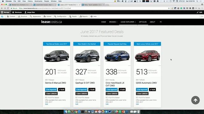Expand the BRANDS dropdown

coord(113,22)
